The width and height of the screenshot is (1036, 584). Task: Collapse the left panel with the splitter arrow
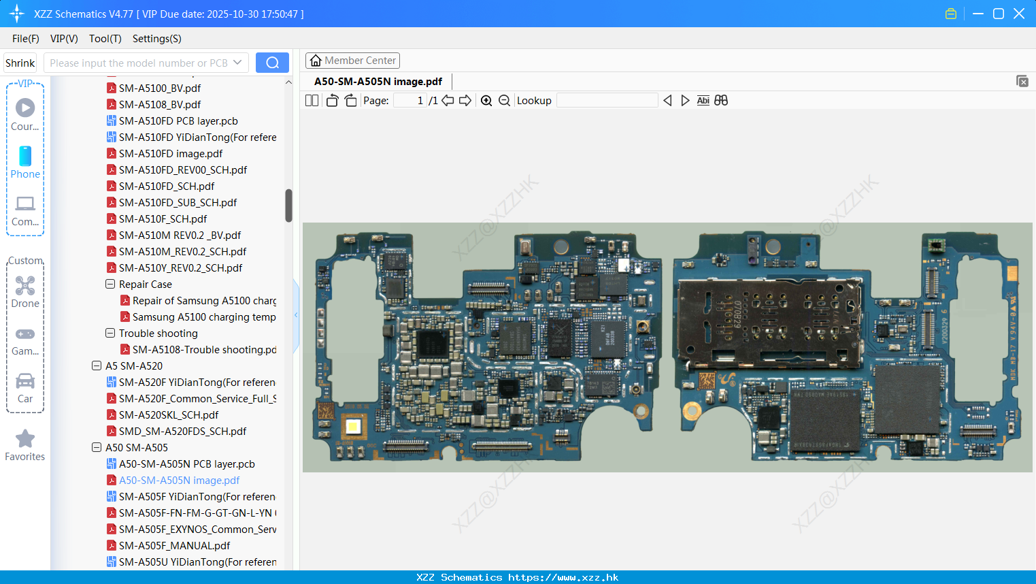296,315
